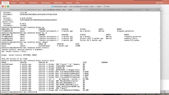Switch to the Design ribbon tab
The width and height of the screenshot is (169, 95).
(22, 3)
